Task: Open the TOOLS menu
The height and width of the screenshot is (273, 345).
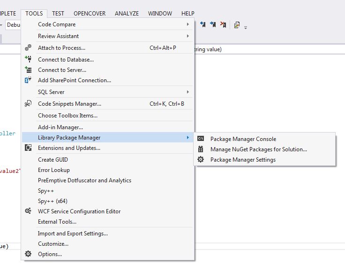Action: click(x=34, y=14)
